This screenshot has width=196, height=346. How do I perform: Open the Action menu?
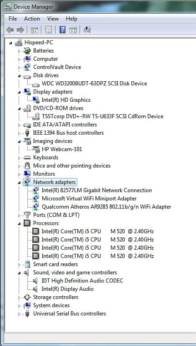pos(32,19)
